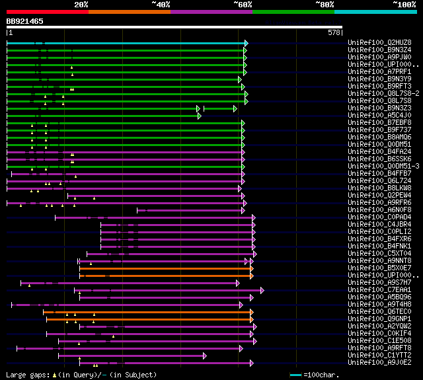The image size is (423, 380).
Task: Click the 578 query end position label
Action: click(x=334, y=32)
